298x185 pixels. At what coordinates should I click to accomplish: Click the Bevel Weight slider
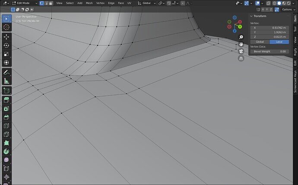[270, 51]
